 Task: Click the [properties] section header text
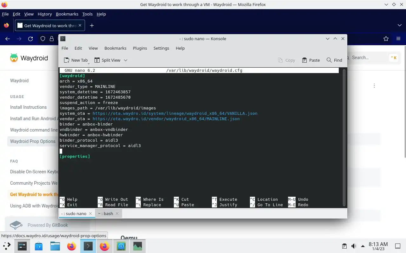(75, 156)
